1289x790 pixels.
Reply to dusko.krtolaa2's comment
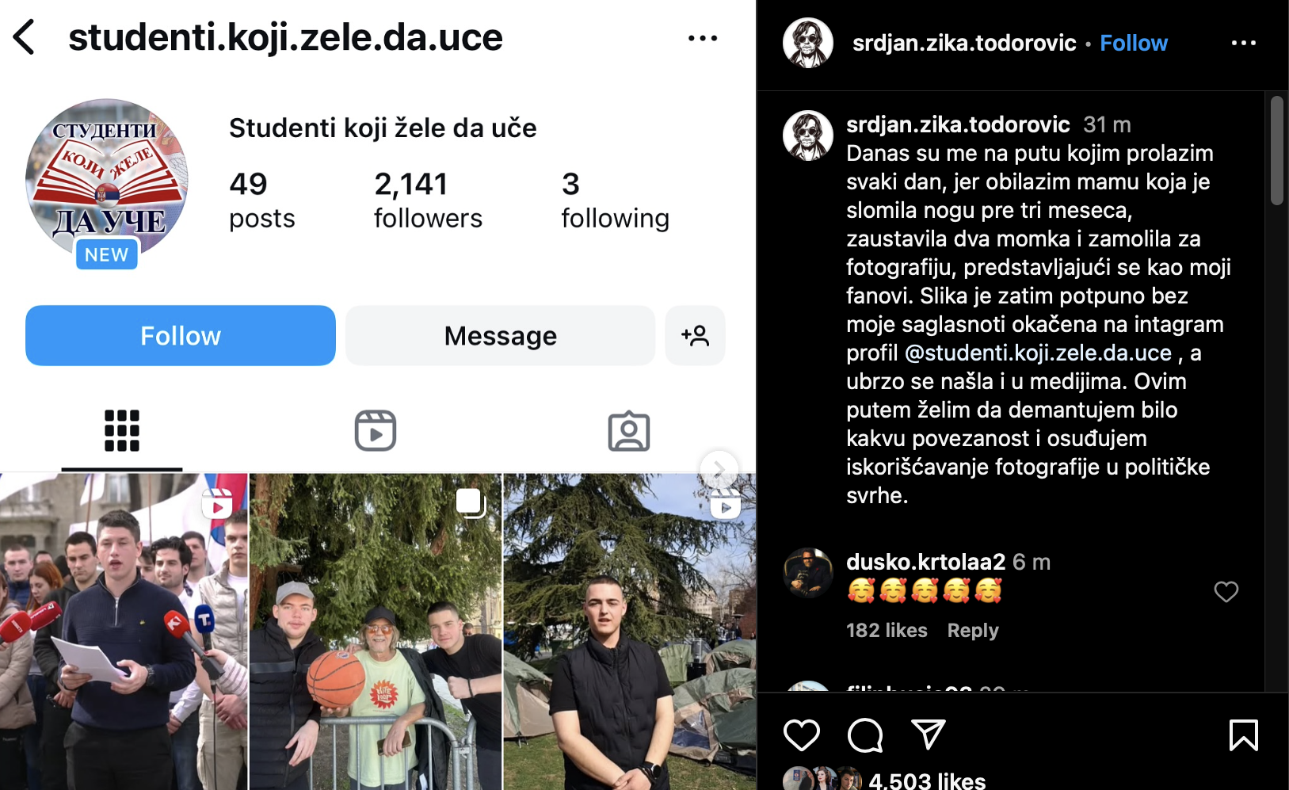pyautogui.click(x=973, y=631)
